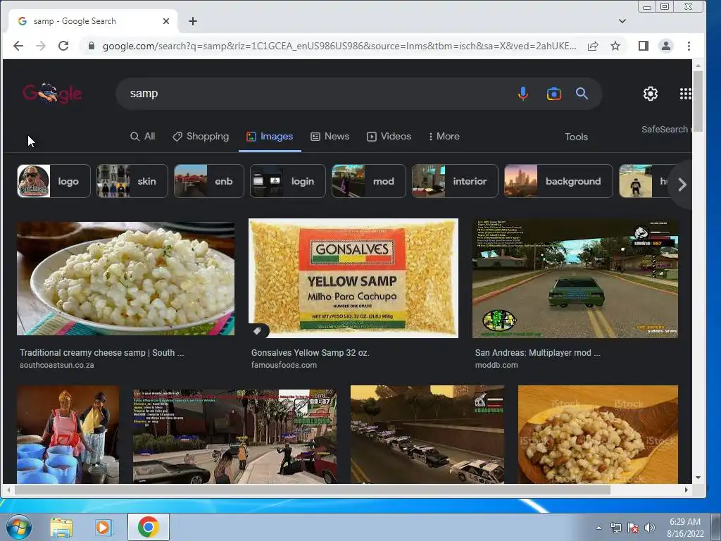Open San Andreas: Multiplayer mod link
721x541 pixels.
tap(537, 353)
